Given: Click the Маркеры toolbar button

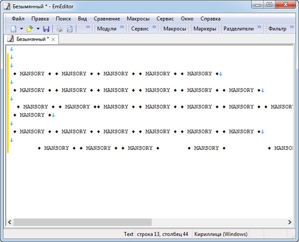Looking at the screenshot, I should [x=205, y=29].
